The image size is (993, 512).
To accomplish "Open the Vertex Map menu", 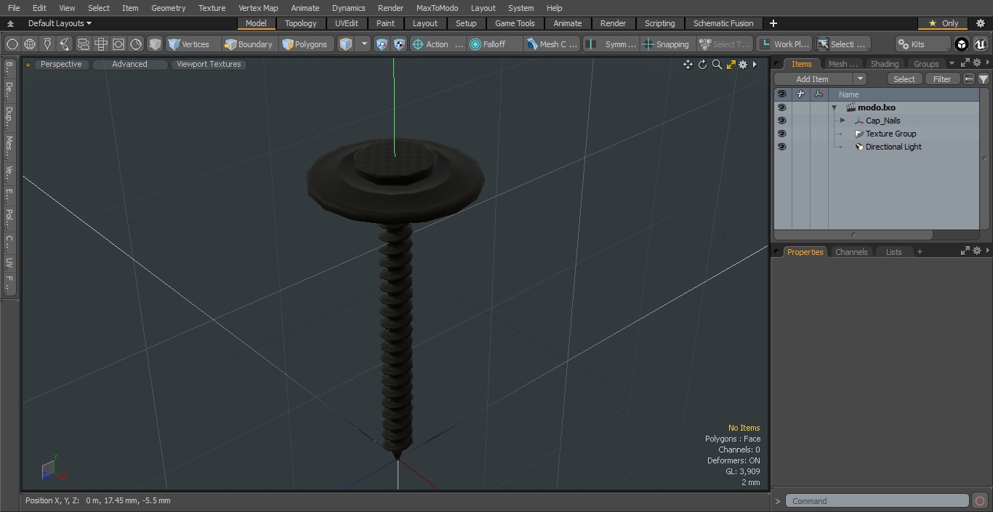I will (258, 8).
